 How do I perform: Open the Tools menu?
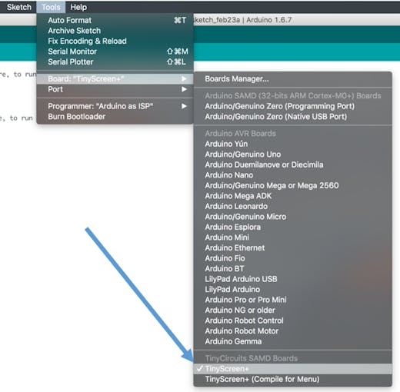(x=51, y=7)
